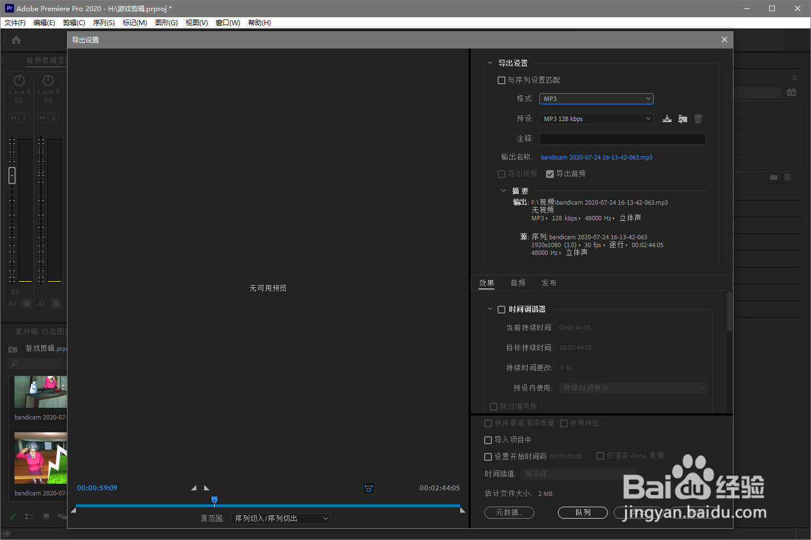Click the export timeline progress bar
Screen dimensions: 811x540
[x=268, y=506]
